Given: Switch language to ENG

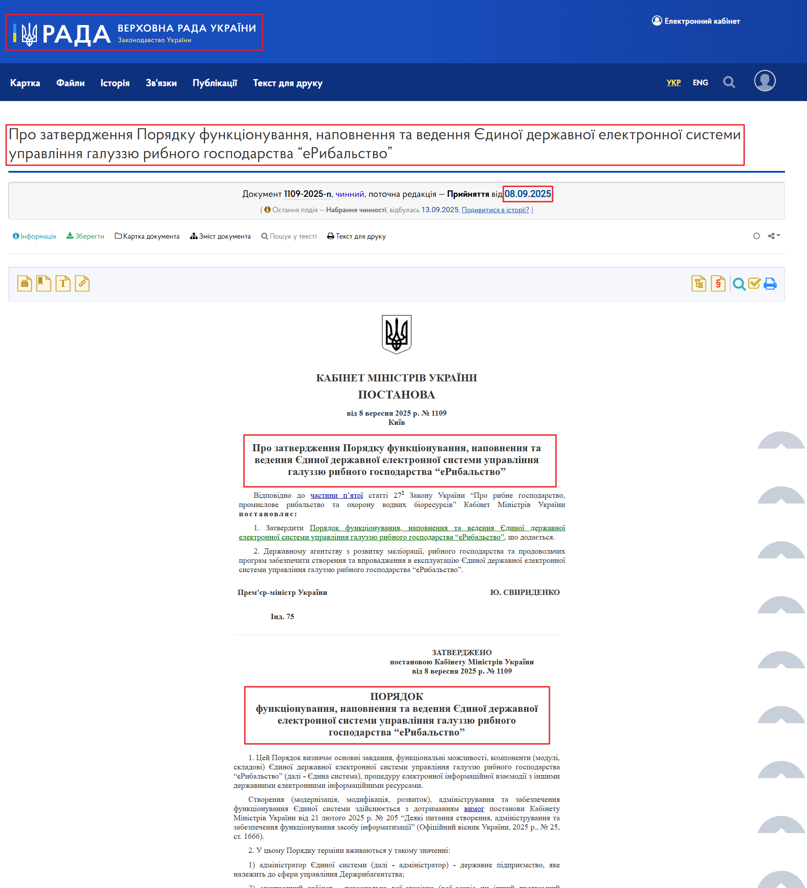Looking at the screenshot, I should point(700,82).
